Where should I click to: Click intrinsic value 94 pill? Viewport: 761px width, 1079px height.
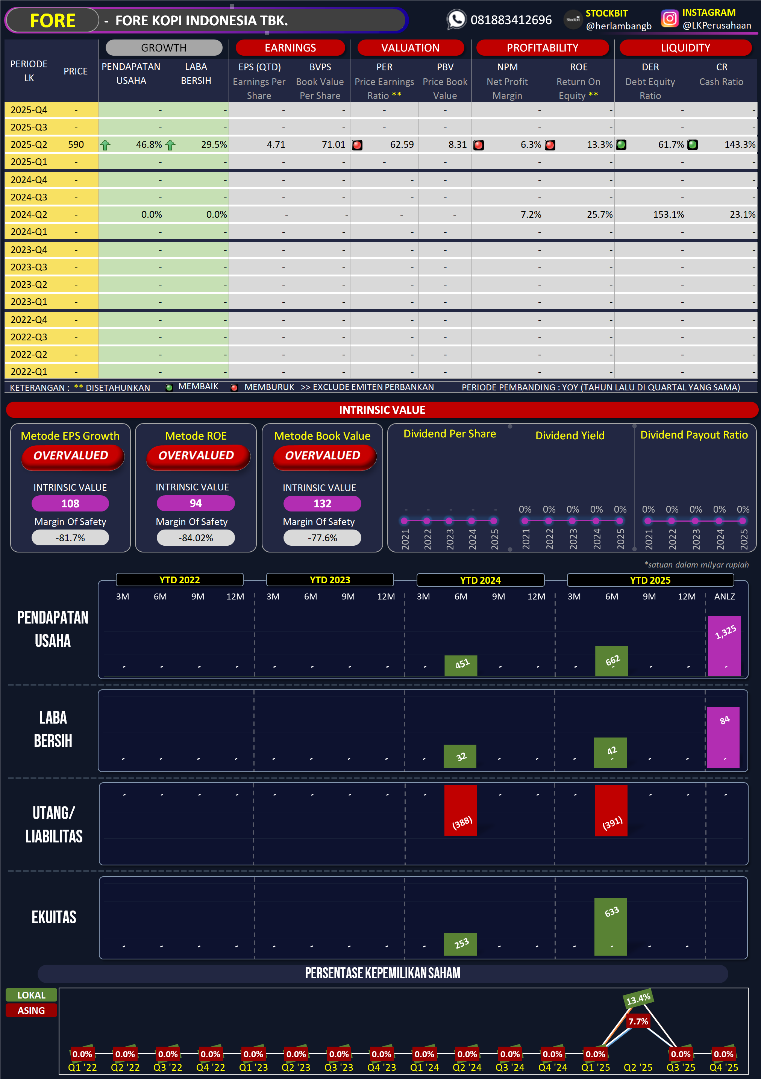coord(196,503)
